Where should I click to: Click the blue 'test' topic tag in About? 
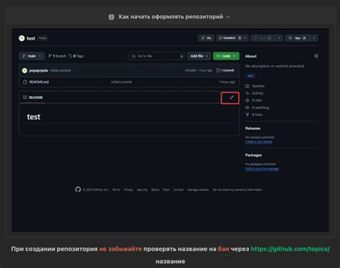[x=250, y=76]
